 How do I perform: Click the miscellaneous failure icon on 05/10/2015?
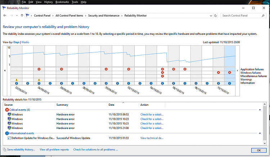point(162,76)
